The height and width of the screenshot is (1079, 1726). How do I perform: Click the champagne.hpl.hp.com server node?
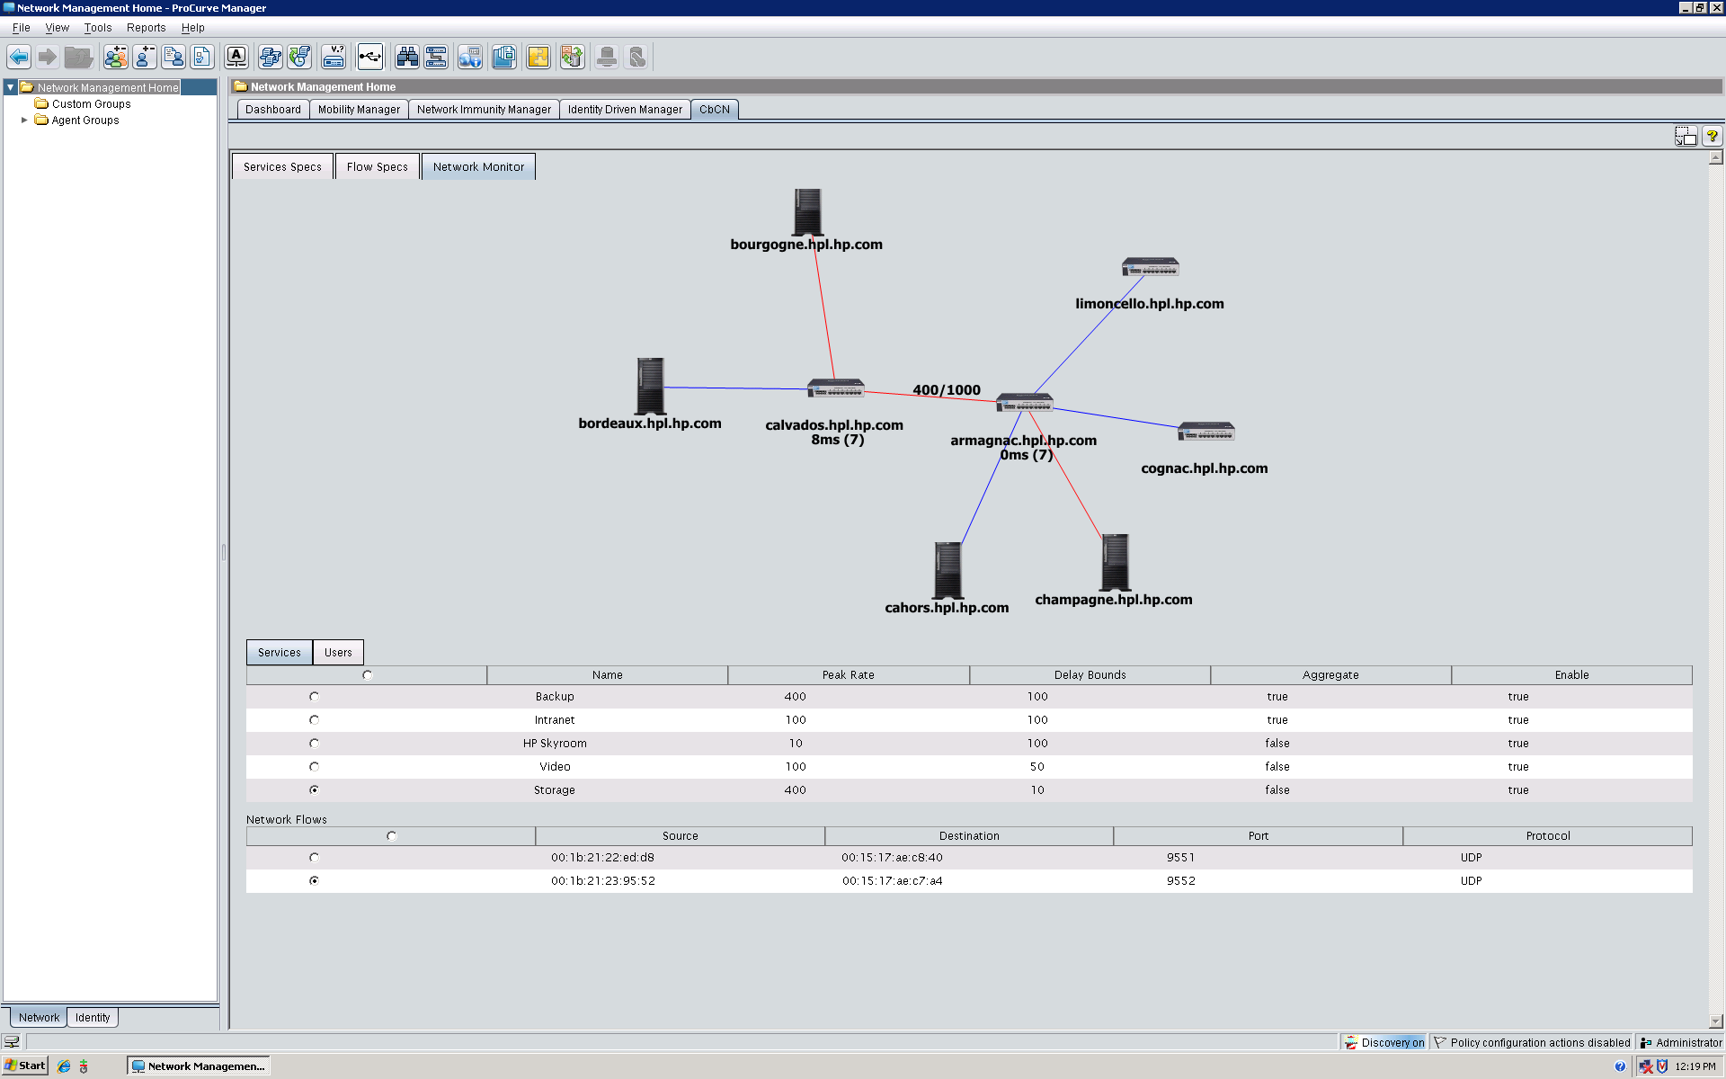point(1116,562)
